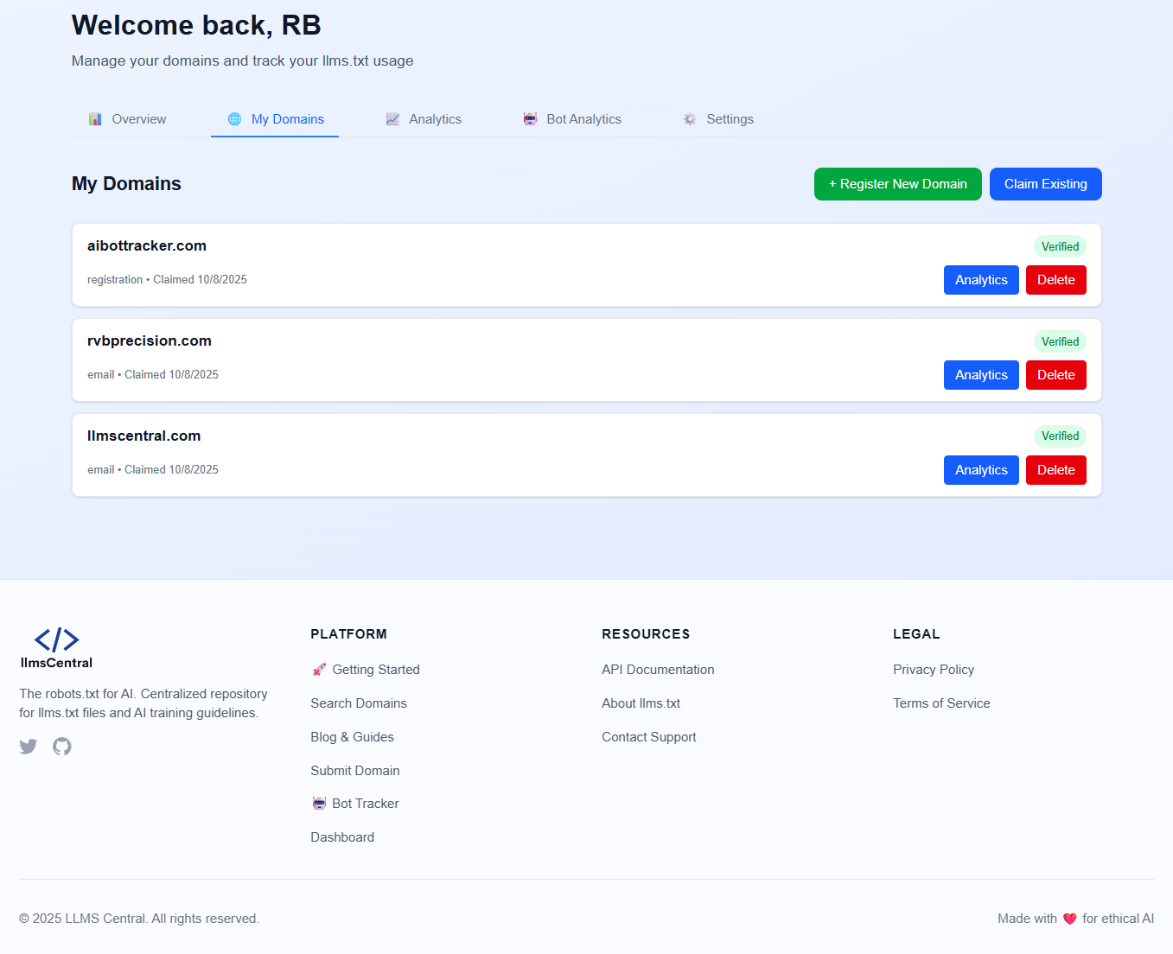Open the API Documentation link
The height and width of the screenshot is (954, 1173).
point(658,669)
